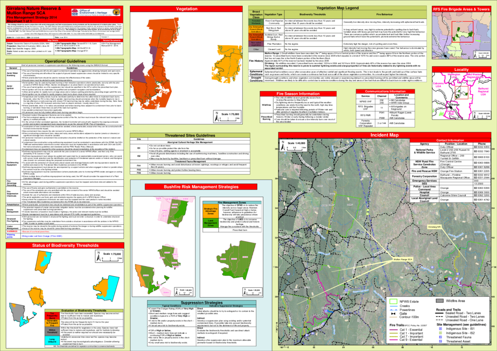Click the Girralang NR map callout label
497x351 pixels.
point(434,227)
